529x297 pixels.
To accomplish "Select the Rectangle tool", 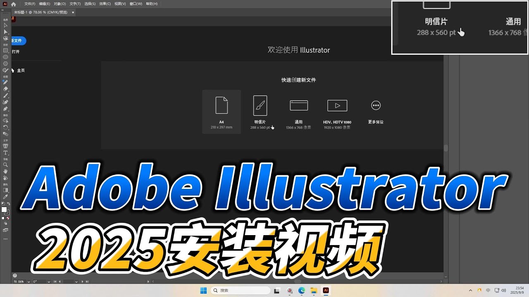I will tap(5, 50).
